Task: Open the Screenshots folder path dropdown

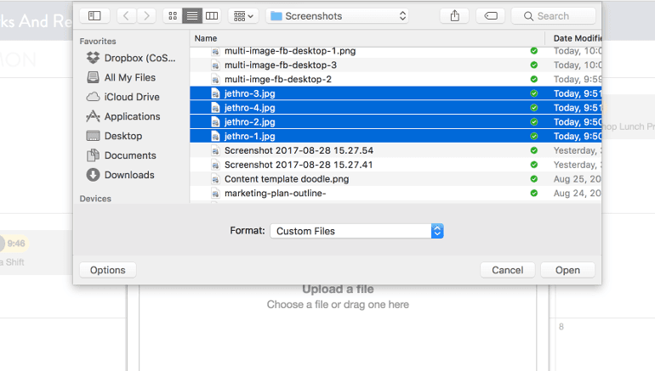Action: 338,15
